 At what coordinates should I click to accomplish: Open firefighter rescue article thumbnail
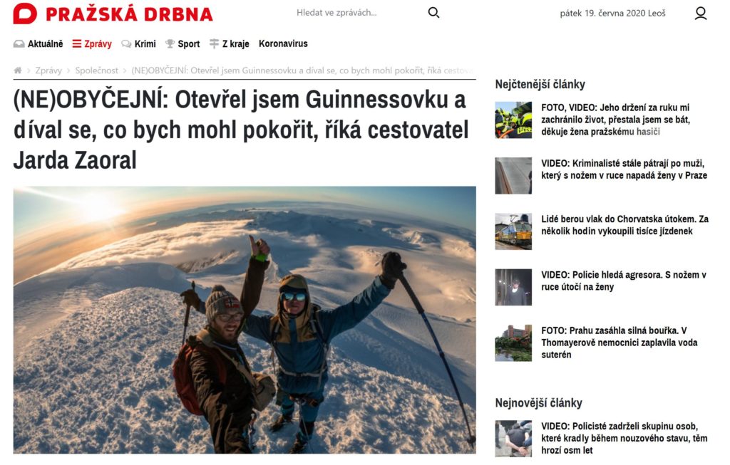tap(513, 120)
